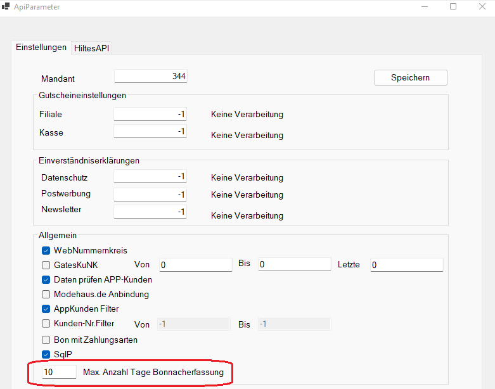
Task: Check Bon mit Zahlungsarten option
Action: click(x=46, y=340)
